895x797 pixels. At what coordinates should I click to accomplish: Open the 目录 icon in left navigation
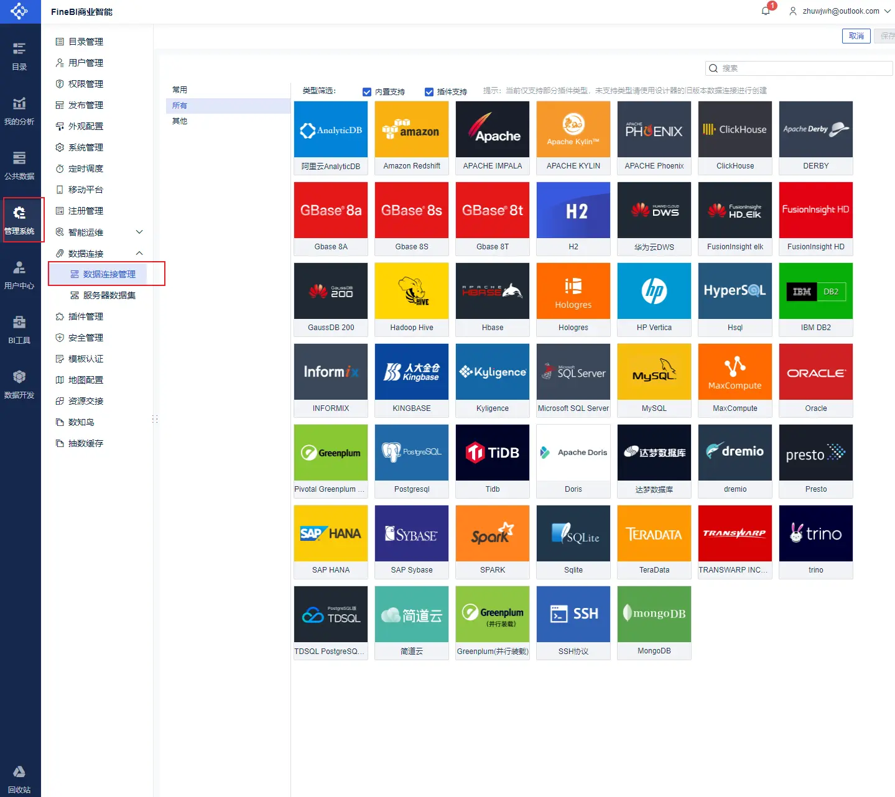(x=19, y=56)
